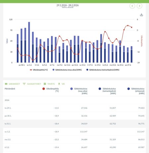
Task: Sort by the Päivämäärä column header
Action: tap(10, 89)
